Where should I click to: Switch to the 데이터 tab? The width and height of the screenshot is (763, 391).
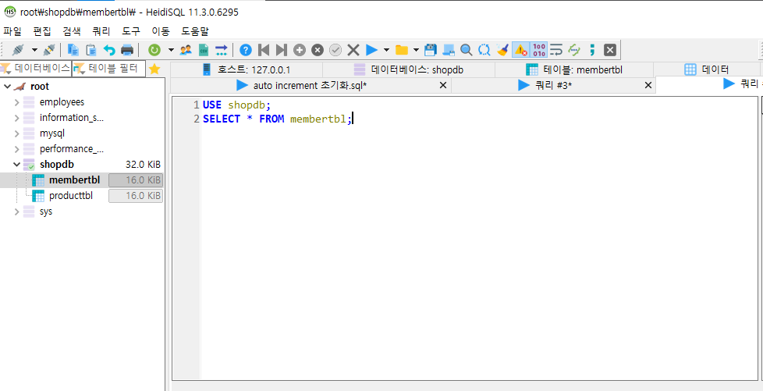coord(707,69)
